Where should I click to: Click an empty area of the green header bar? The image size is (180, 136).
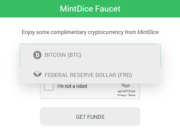coord(29,9)
